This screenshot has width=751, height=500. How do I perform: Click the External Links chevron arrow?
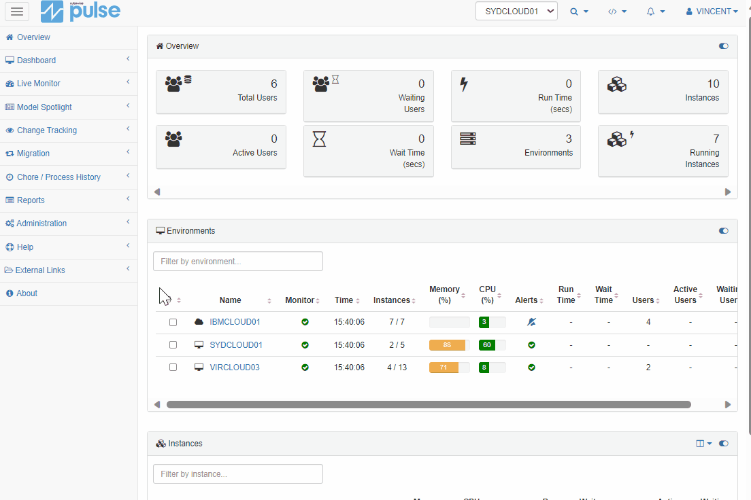pos(128,269)
